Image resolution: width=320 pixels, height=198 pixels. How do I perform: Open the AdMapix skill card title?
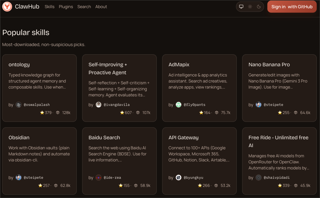(179, 65)
